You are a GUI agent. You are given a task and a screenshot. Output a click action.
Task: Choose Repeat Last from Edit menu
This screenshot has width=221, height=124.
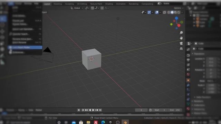(x=25, y=21)
